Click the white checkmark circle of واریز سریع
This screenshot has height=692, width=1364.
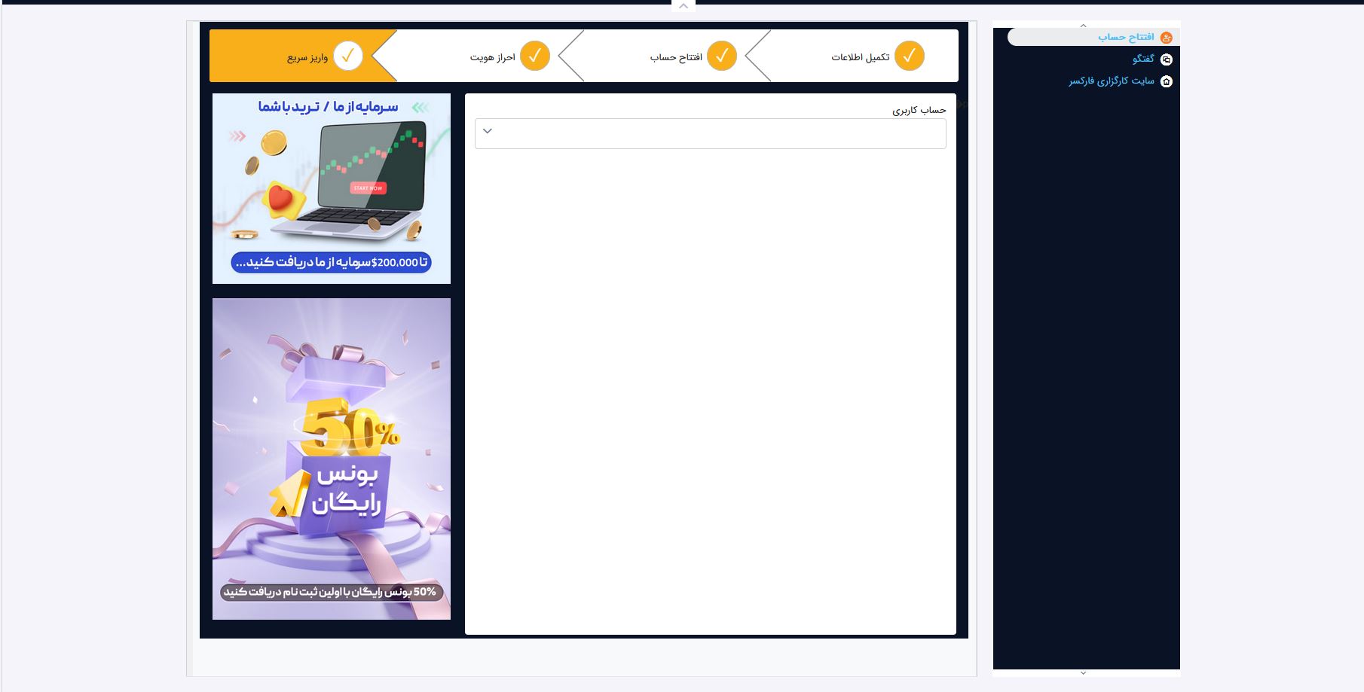(x=347, y=56)
